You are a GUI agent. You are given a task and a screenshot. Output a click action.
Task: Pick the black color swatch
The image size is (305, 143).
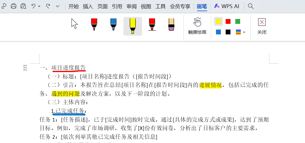click(228, 32)
